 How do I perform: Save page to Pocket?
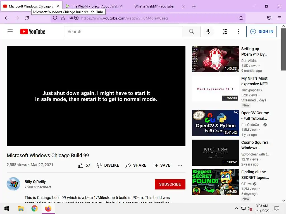[x=269, y=18]
